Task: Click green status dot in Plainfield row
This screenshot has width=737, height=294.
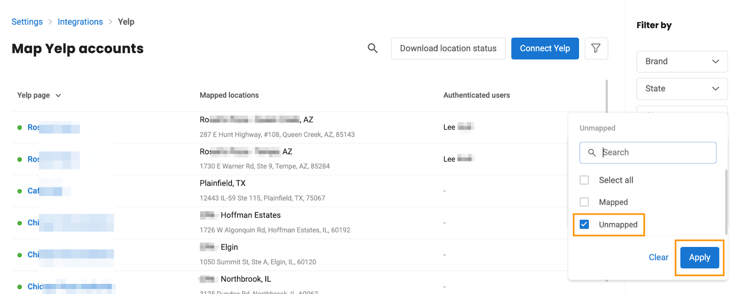Action: [x=19, y=191]
